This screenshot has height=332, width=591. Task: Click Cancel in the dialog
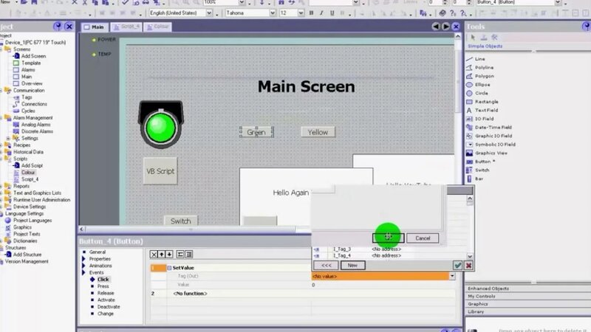point(423,238)
